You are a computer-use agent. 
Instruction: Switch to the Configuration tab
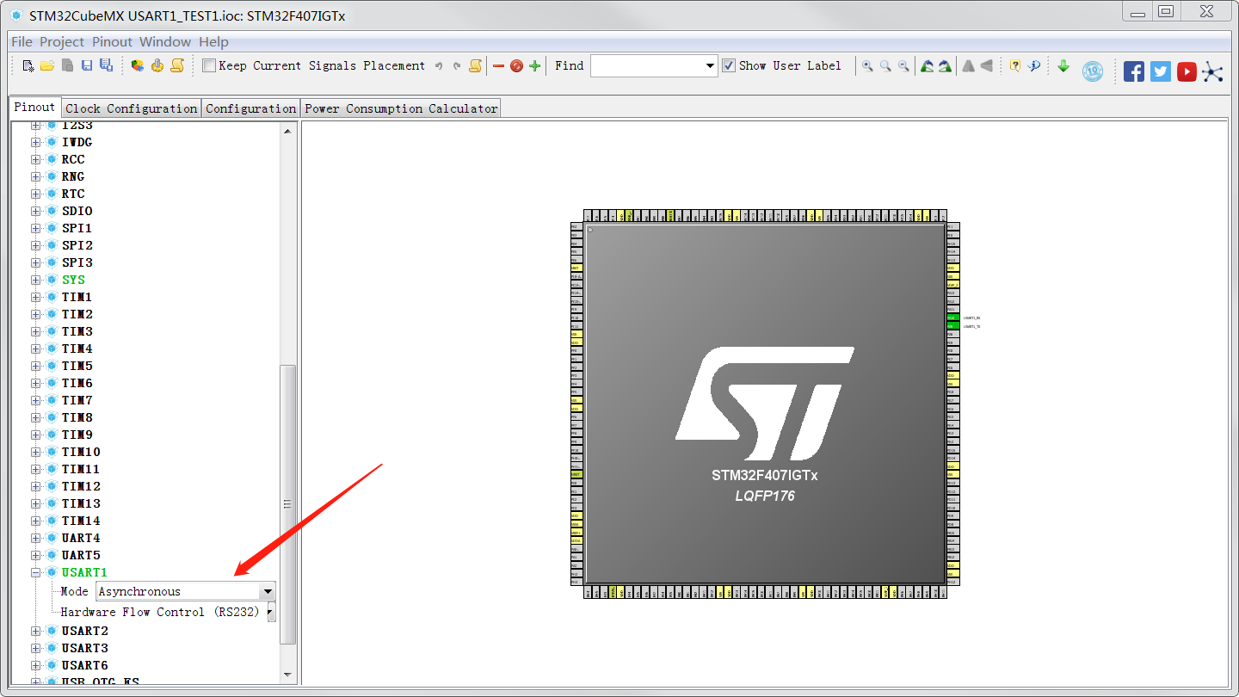pos(250,108)
